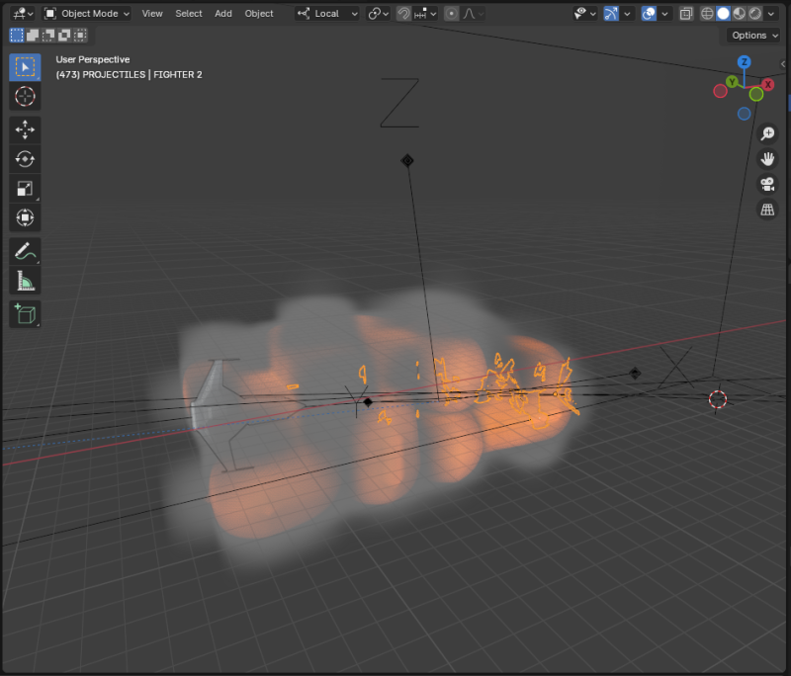Switch to Material Preview shading
The width and height of the screenshot is (791, 676).
tap(739, 14)
